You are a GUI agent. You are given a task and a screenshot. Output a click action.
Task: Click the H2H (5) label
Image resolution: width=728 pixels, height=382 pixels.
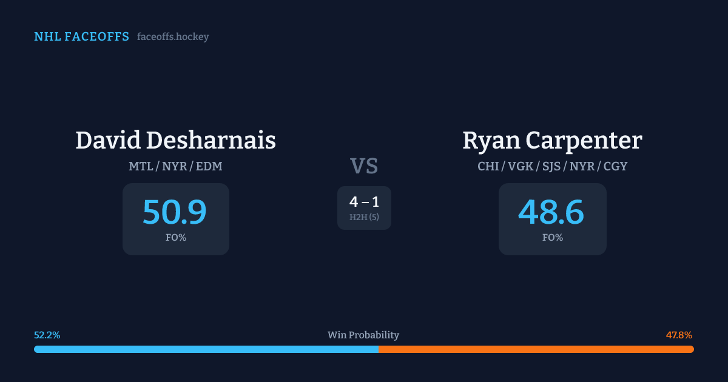pyautogui.click(x=364, y=217)
